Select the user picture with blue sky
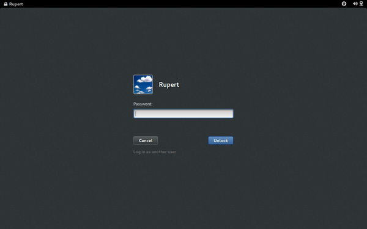Screen dimensions: 367x229 tap(143, 84)
